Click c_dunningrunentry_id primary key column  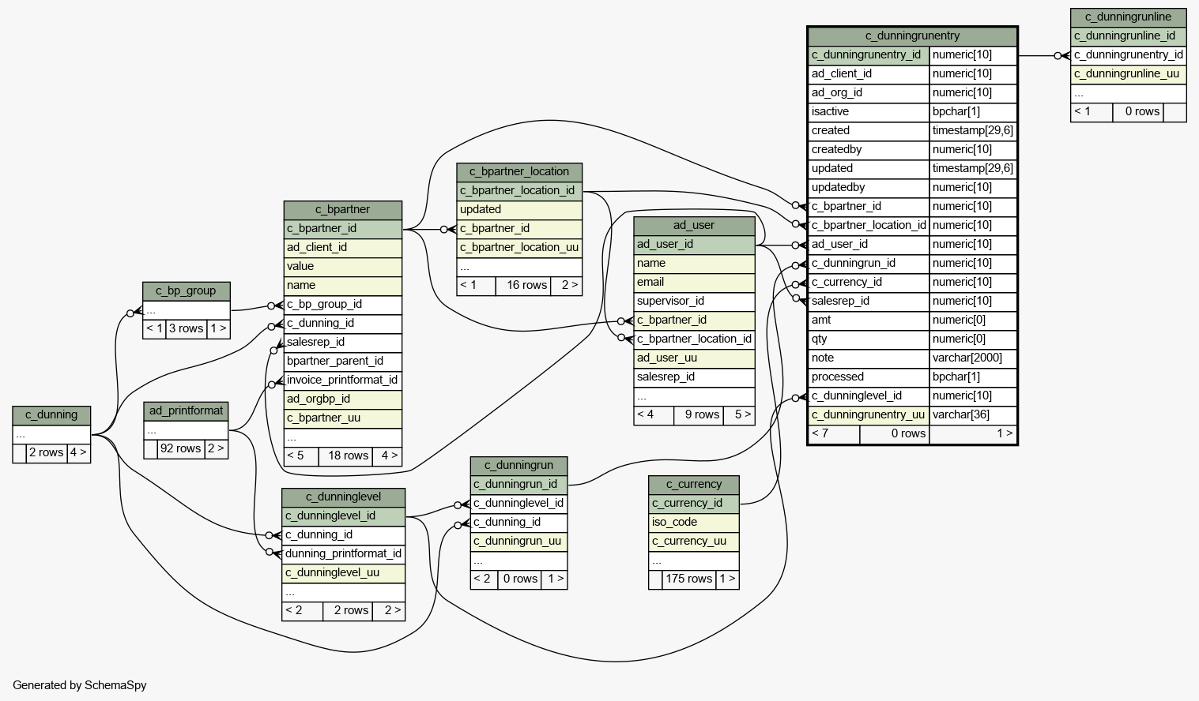pyautogui.click(x=869, y=55)
